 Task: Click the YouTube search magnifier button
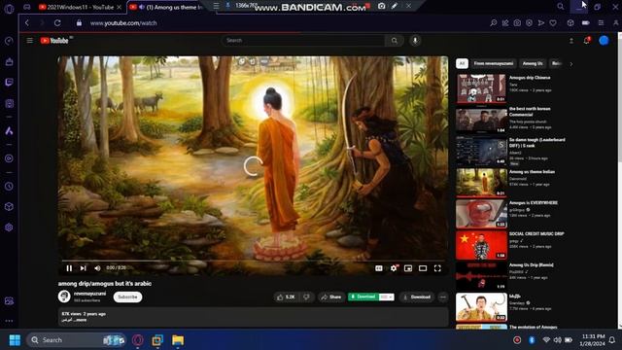[395, 41]
